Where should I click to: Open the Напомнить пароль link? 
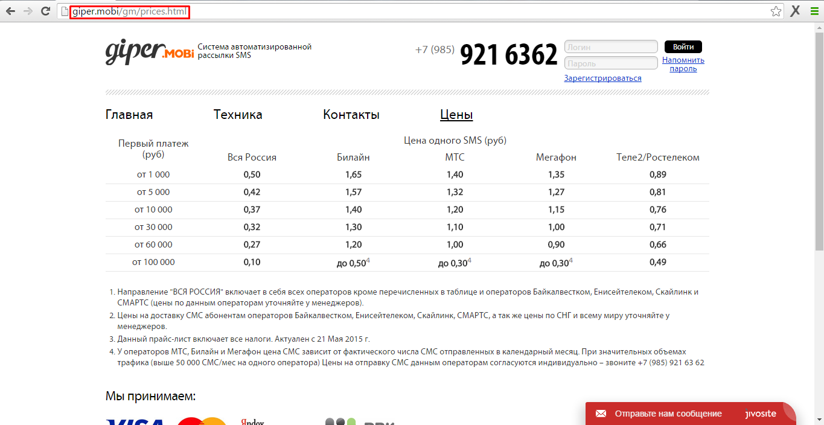(683, 64)
